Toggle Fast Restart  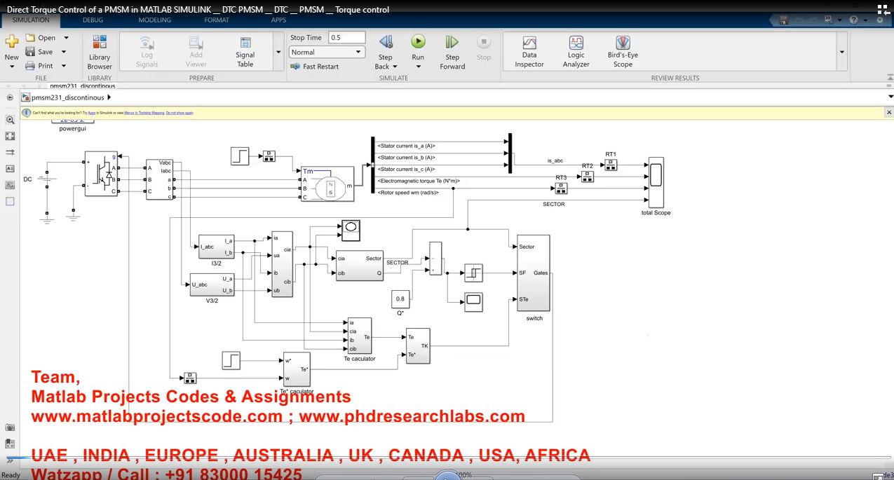coord(314,67)
